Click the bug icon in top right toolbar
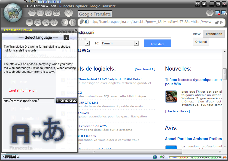Viewport: 228px width, 161px height. tap(210, 13)
